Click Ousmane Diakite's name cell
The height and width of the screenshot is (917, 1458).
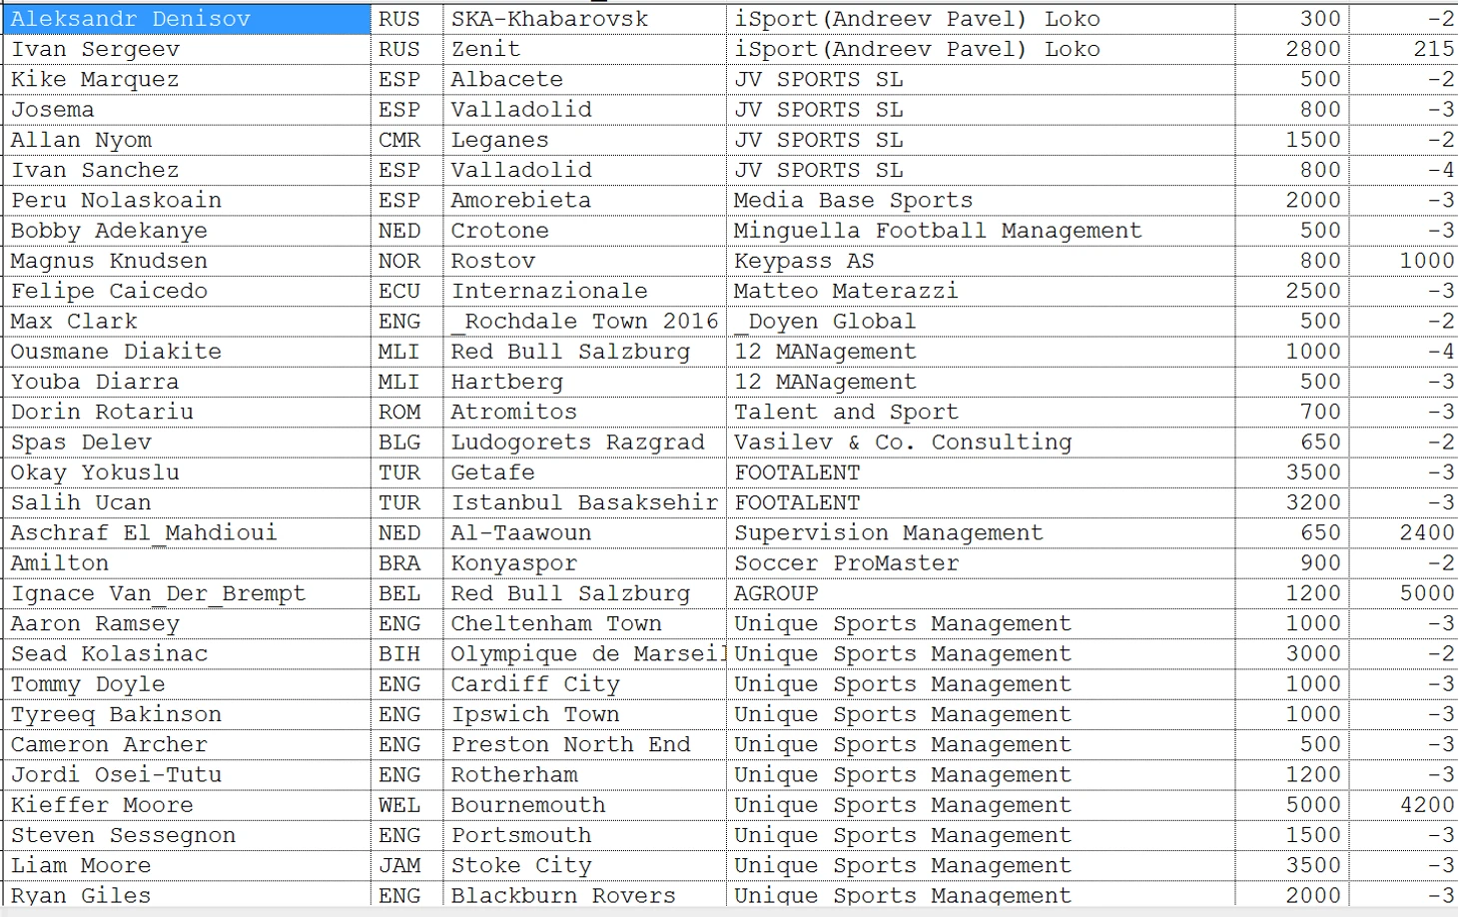point(187,352)
